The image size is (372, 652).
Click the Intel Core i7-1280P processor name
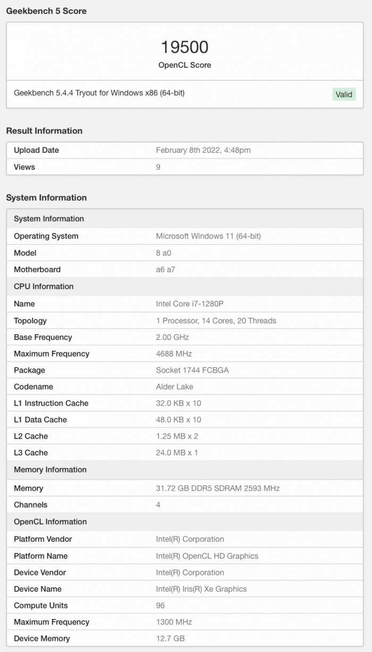(191, 303)
